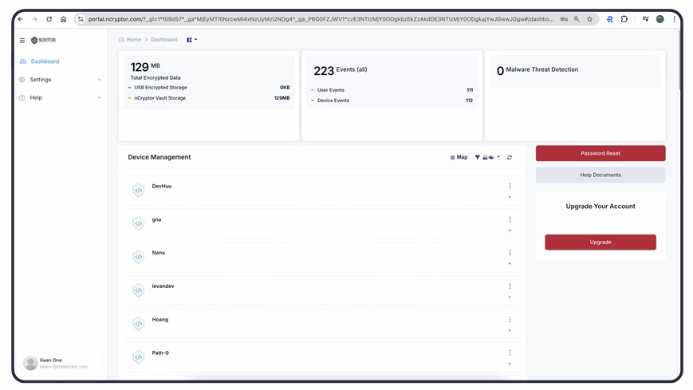Click the Password Reset button
Screen dimensions: 693x390
(x=600, y=153)
